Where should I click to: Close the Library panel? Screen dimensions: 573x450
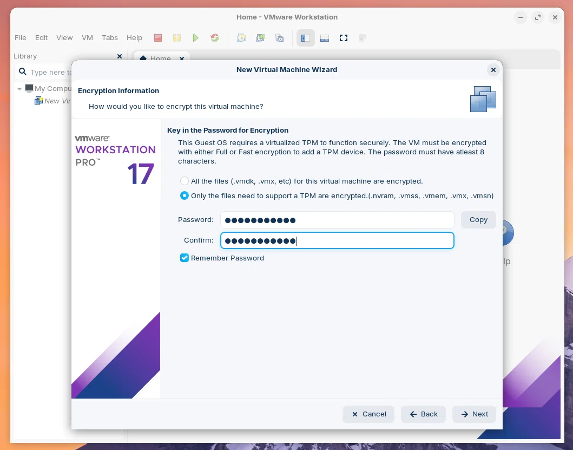click(120, 56)
